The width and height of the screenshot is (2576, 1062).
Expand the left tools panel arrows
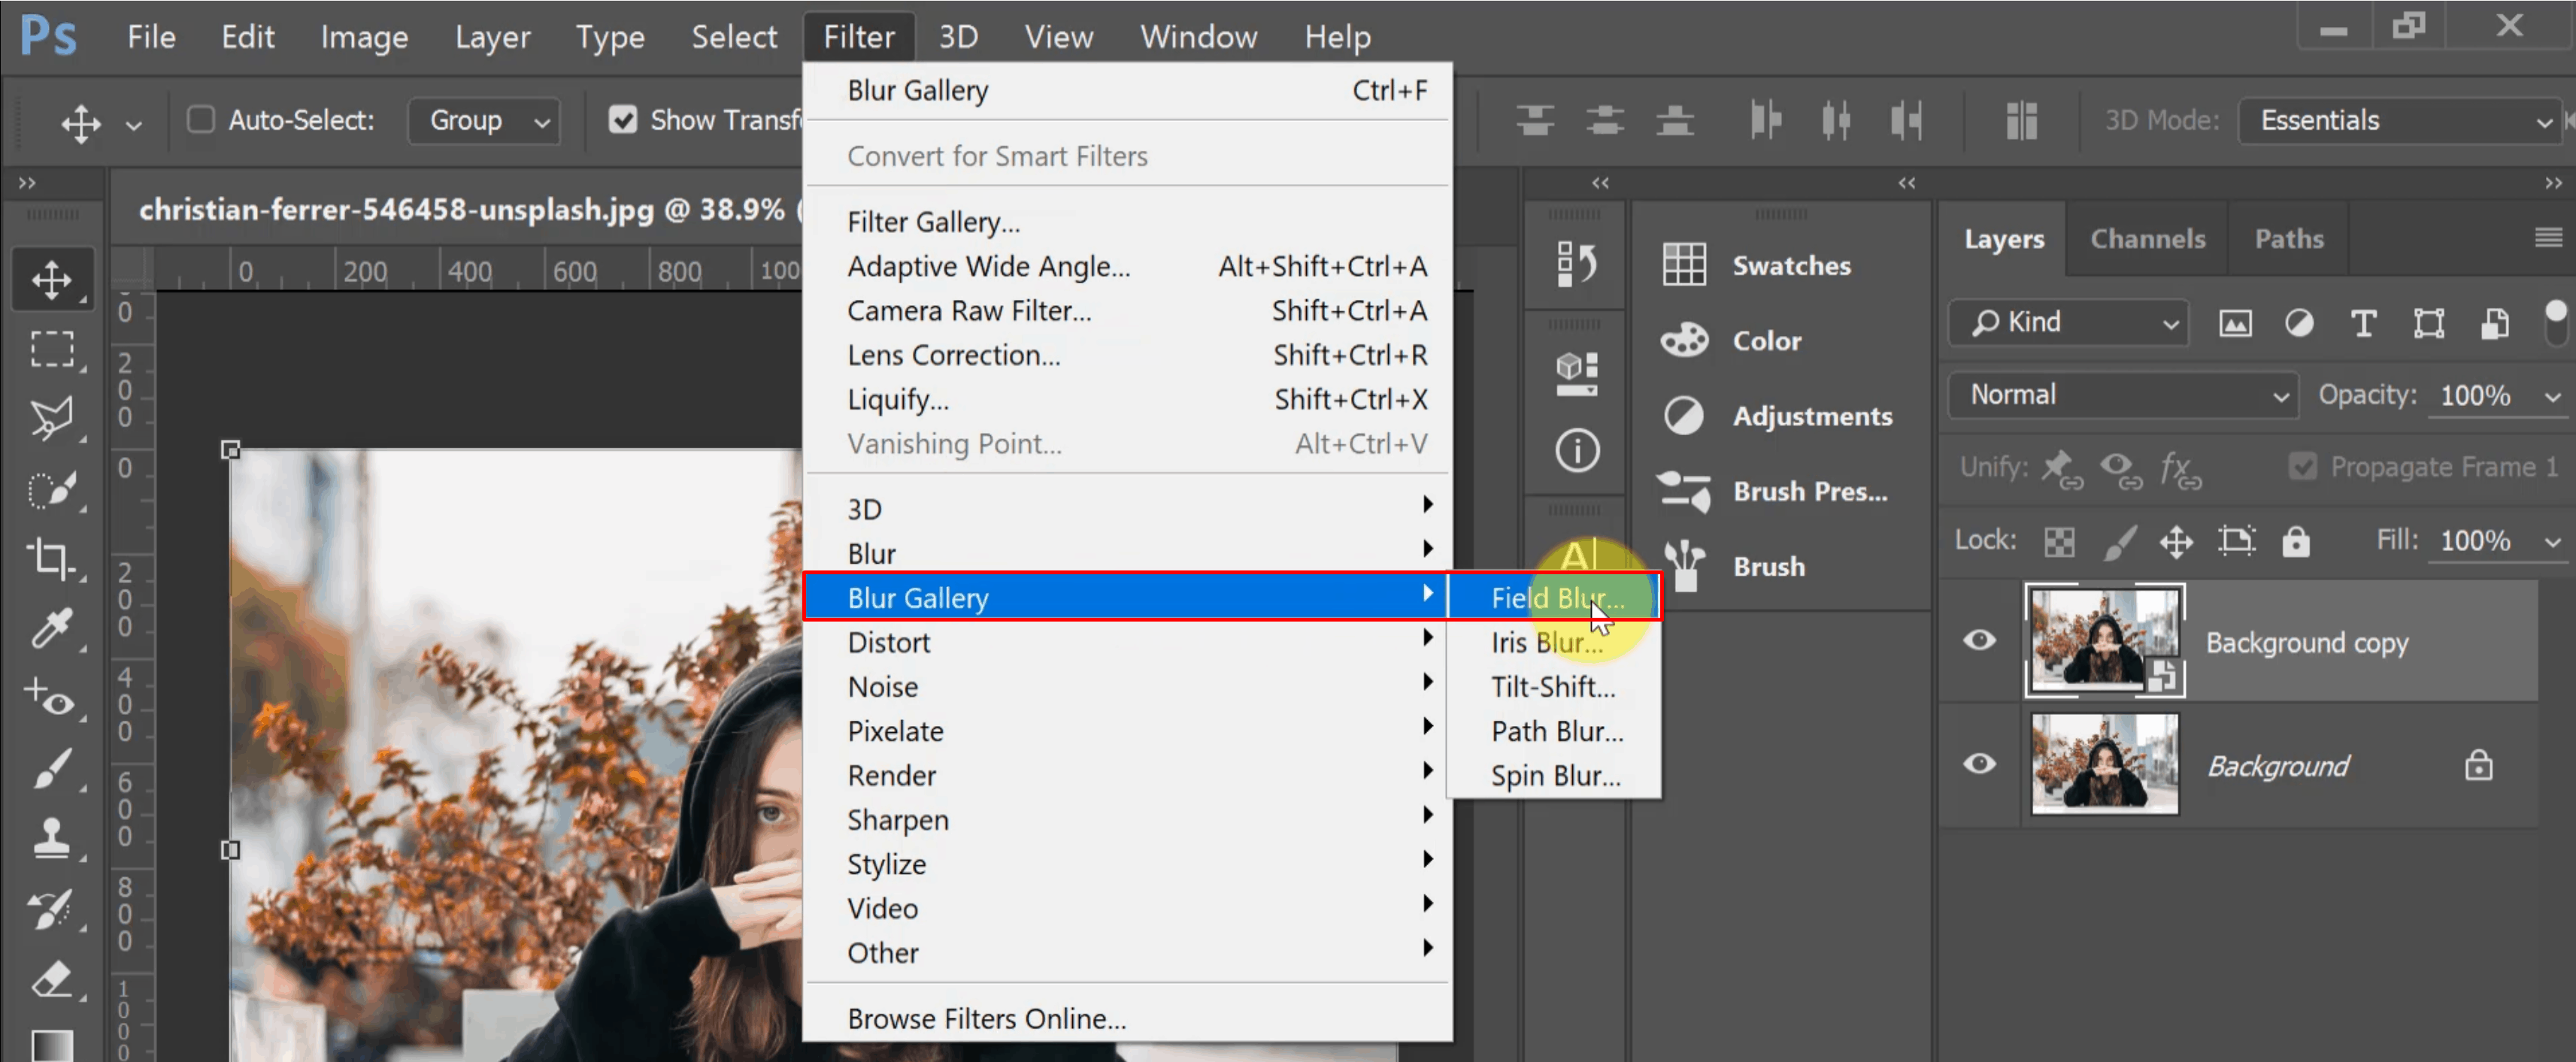click(27, 183)
